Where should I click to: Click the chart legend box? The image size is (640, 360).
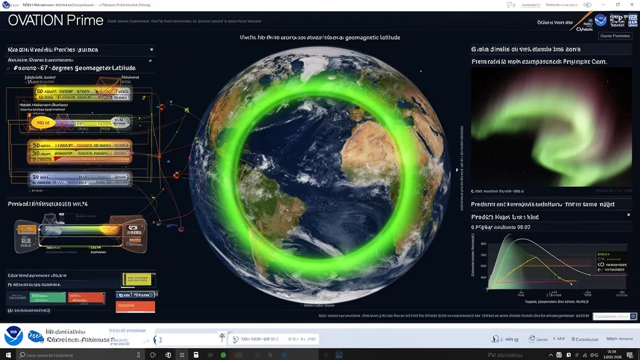[x=611, y=262]
